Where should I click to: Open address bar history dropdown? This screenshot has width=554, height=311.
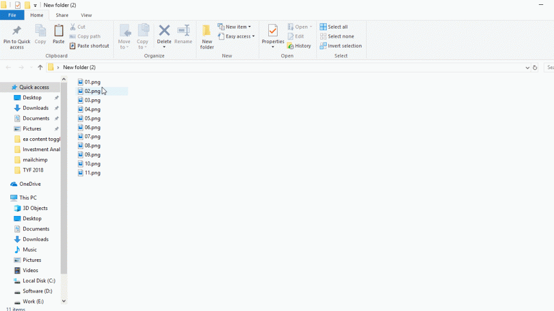pyautogui.click(x=527, y=67)
